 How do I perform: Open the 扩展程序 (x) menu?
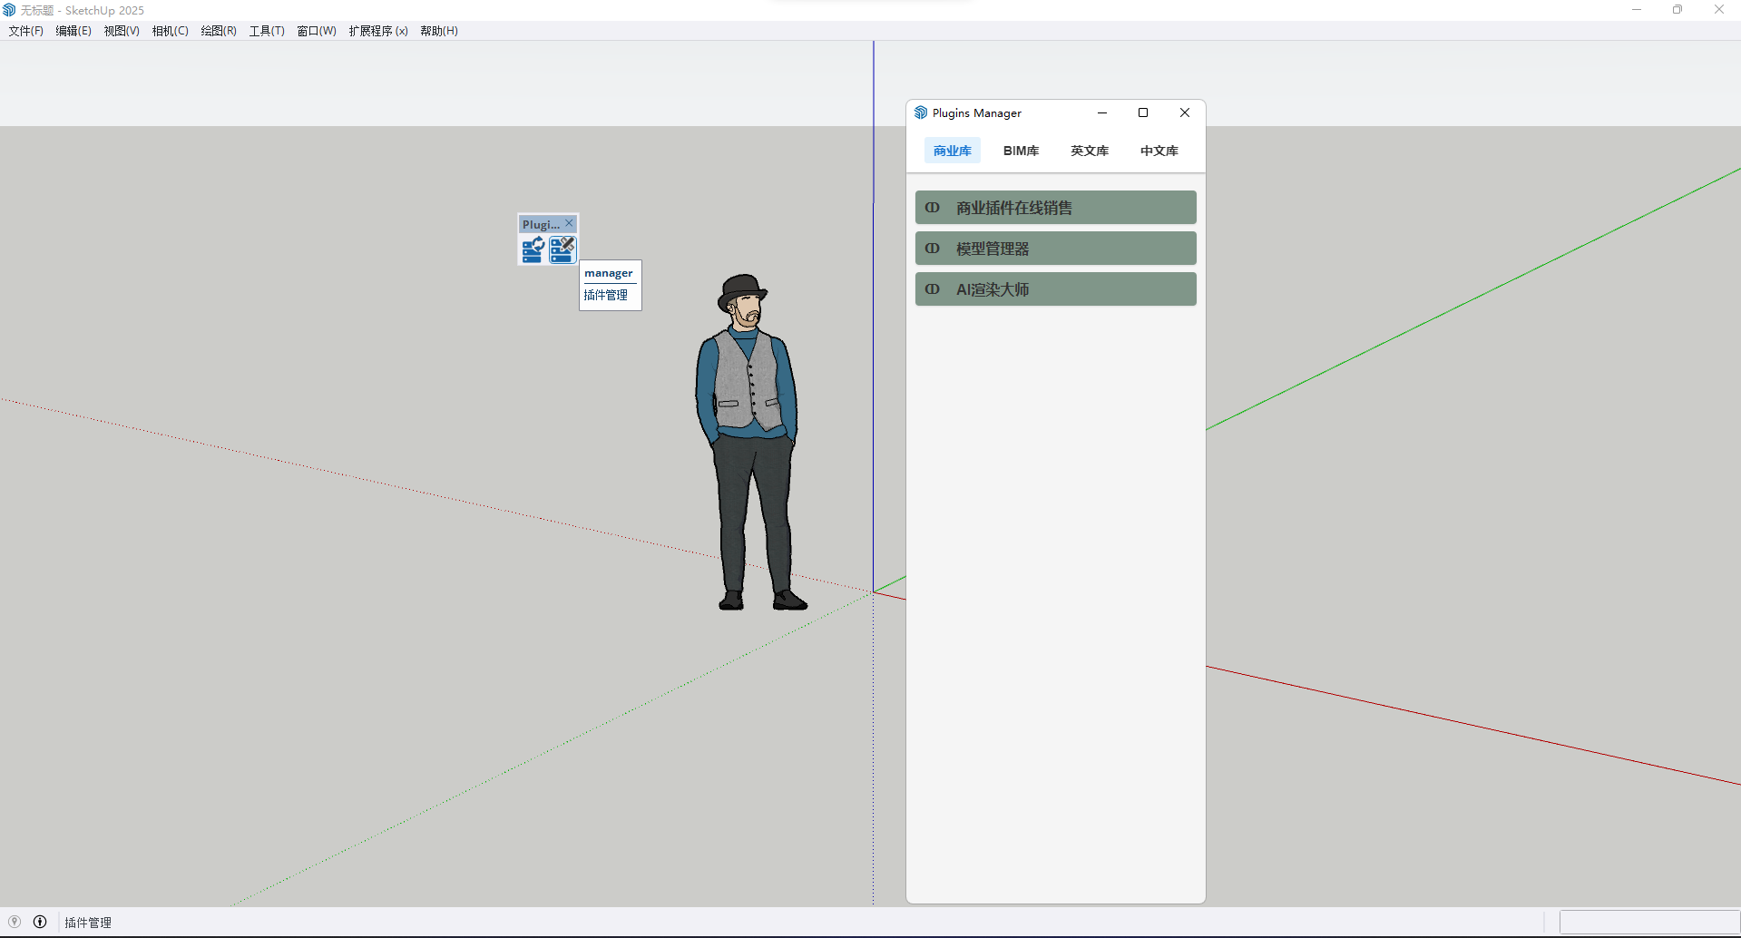click(x=377, y=31)
